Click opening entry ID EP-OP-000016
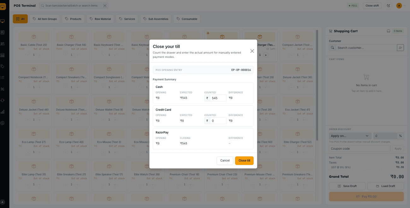The image size is (410, 208). click(x=241, y=70)
